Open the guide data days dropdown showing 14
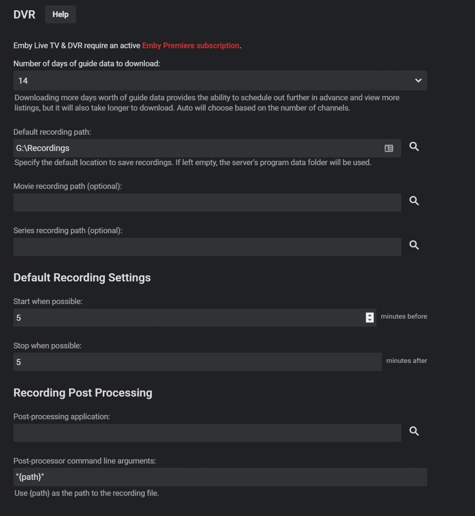This screenshot has height=516, width=475. [214, 81]
